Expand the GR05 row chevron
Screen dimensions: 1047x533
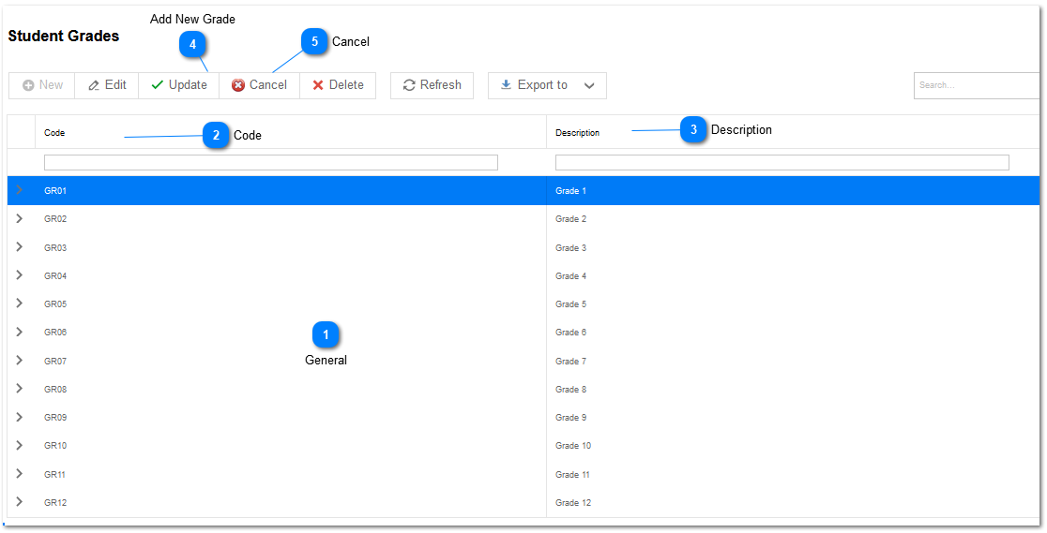(x=20, y=304)
